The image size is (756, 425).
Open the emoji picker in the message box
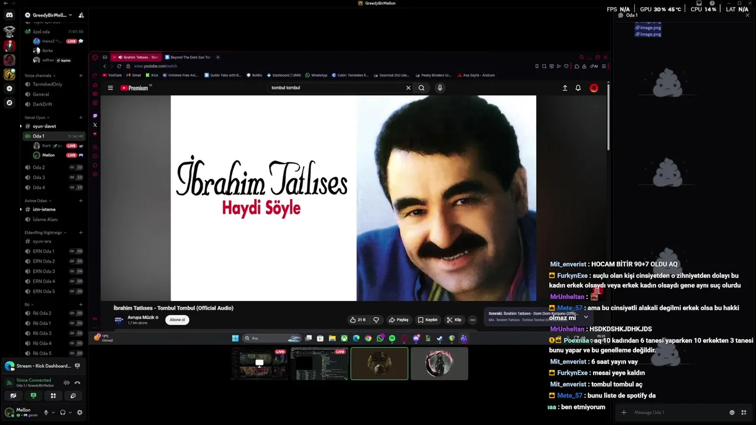pyautogui.click(x=732, y=413)
